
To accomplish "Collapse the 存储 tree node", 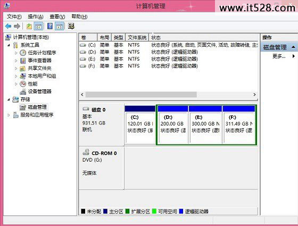I will pos(9,99).
